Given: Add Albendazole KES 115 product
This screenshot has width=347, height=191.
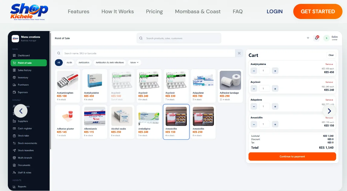Looking at the screenshot, I should 95,122.
